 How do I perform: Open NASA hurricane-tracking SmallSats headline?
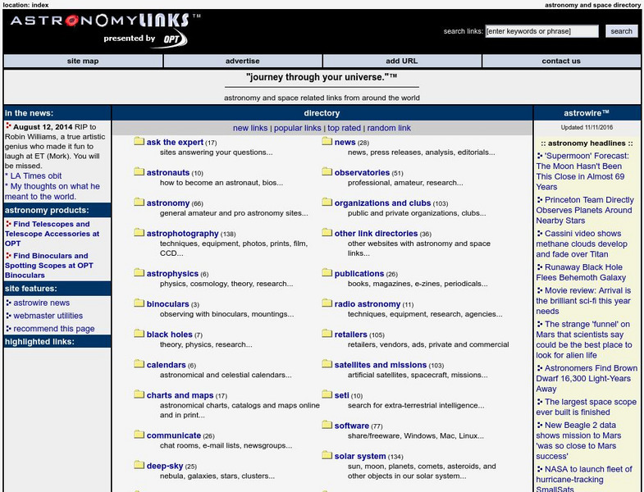584,478
